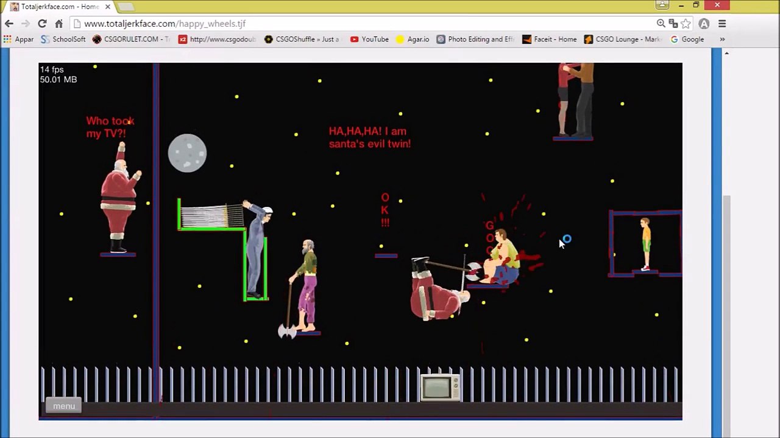This screenshot has height=438, width=780.
Task: Bookmark this page with the star
Action: (686, 24)
